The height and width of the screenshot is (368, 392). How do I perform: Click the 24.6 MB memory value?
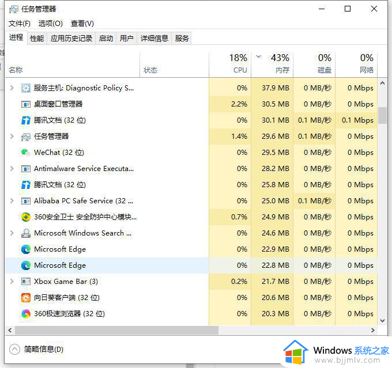pyautogui.click(x=275, y=233)
